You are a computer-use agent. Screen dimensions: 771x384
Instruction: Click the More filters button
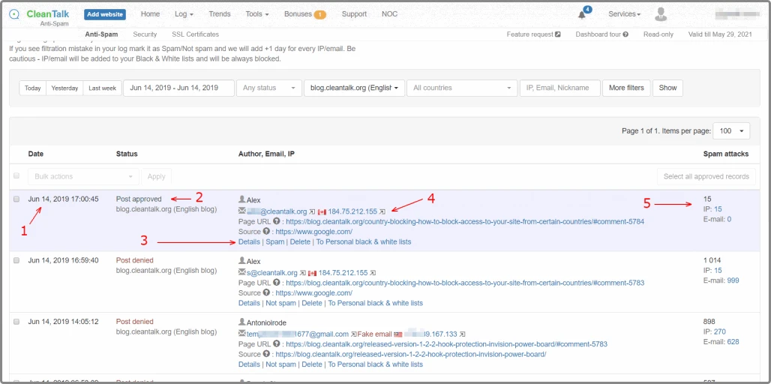(626, 88)
